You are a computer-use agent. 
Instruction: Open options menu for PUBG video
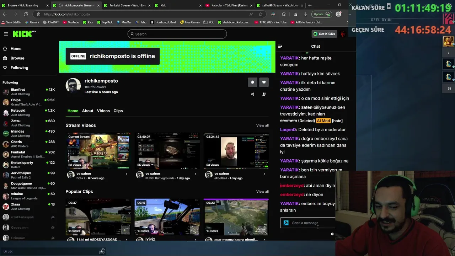(x=195, y=174)
